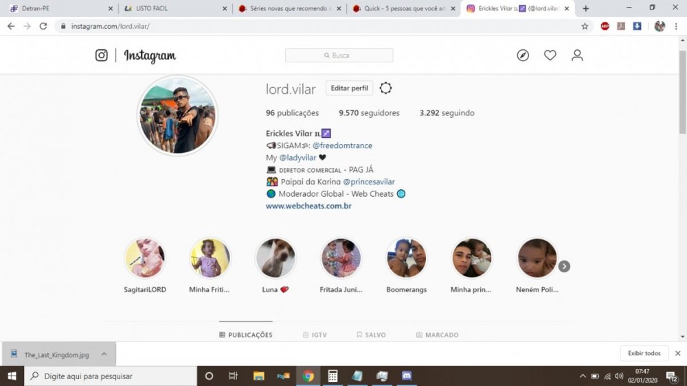Open the @ladyvilar link
687x386 pixels.
(x=297, y=158)
